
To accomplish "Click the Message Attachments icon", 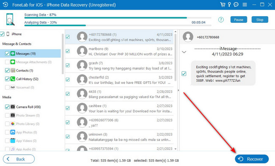I will tap(13, 62).
